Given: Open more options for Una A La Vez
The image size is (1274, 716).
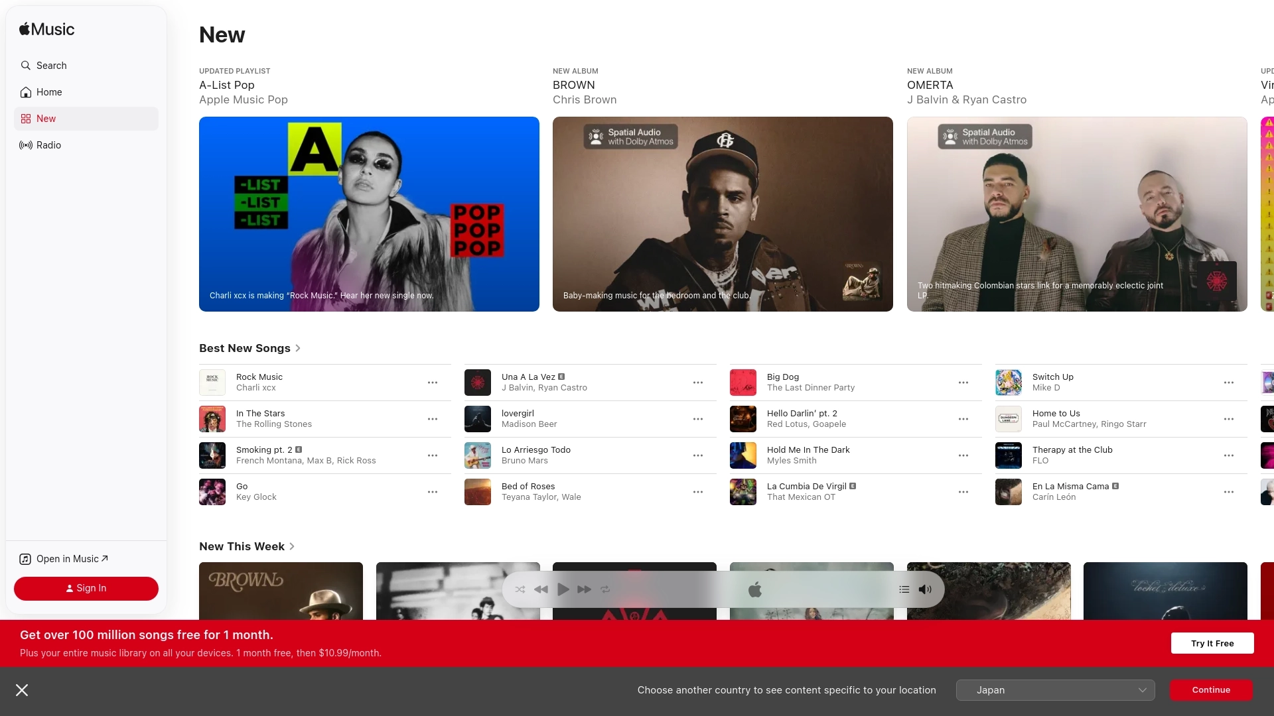Looking at the screenshot, I should point(698,383).
